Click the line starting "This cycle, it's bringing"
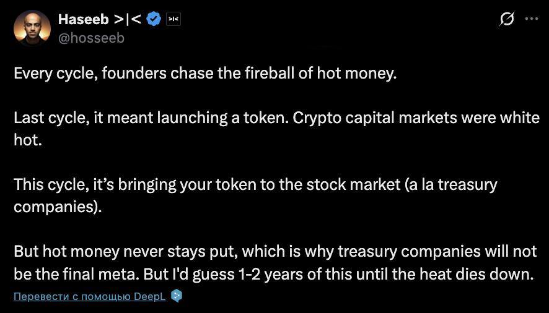Image resolution: width=549 pixels, height=313 pixels. (255, 185)
